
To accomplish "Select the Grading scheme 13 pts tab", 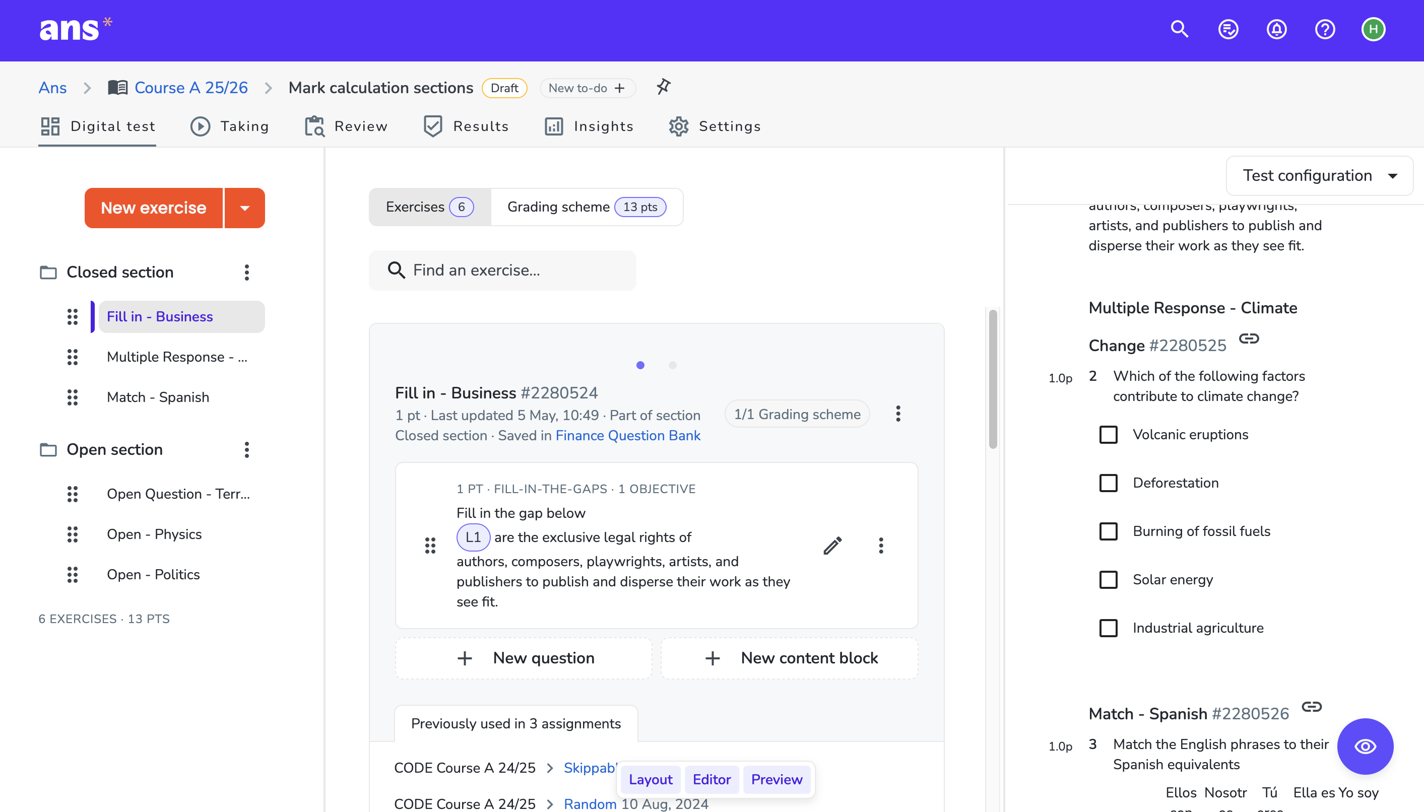I will 587,207.
